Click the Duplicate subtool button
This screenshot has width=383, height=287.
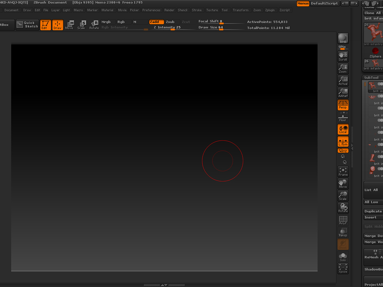(373, 211)
